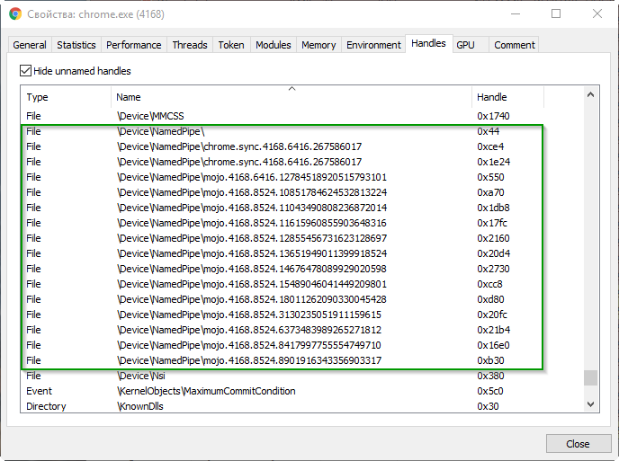Image resolution: width=619 pixels, height=461 pixels.
Task: Select mojo.4168.8524.14676478089929020598 row
Action: [283, 269]
